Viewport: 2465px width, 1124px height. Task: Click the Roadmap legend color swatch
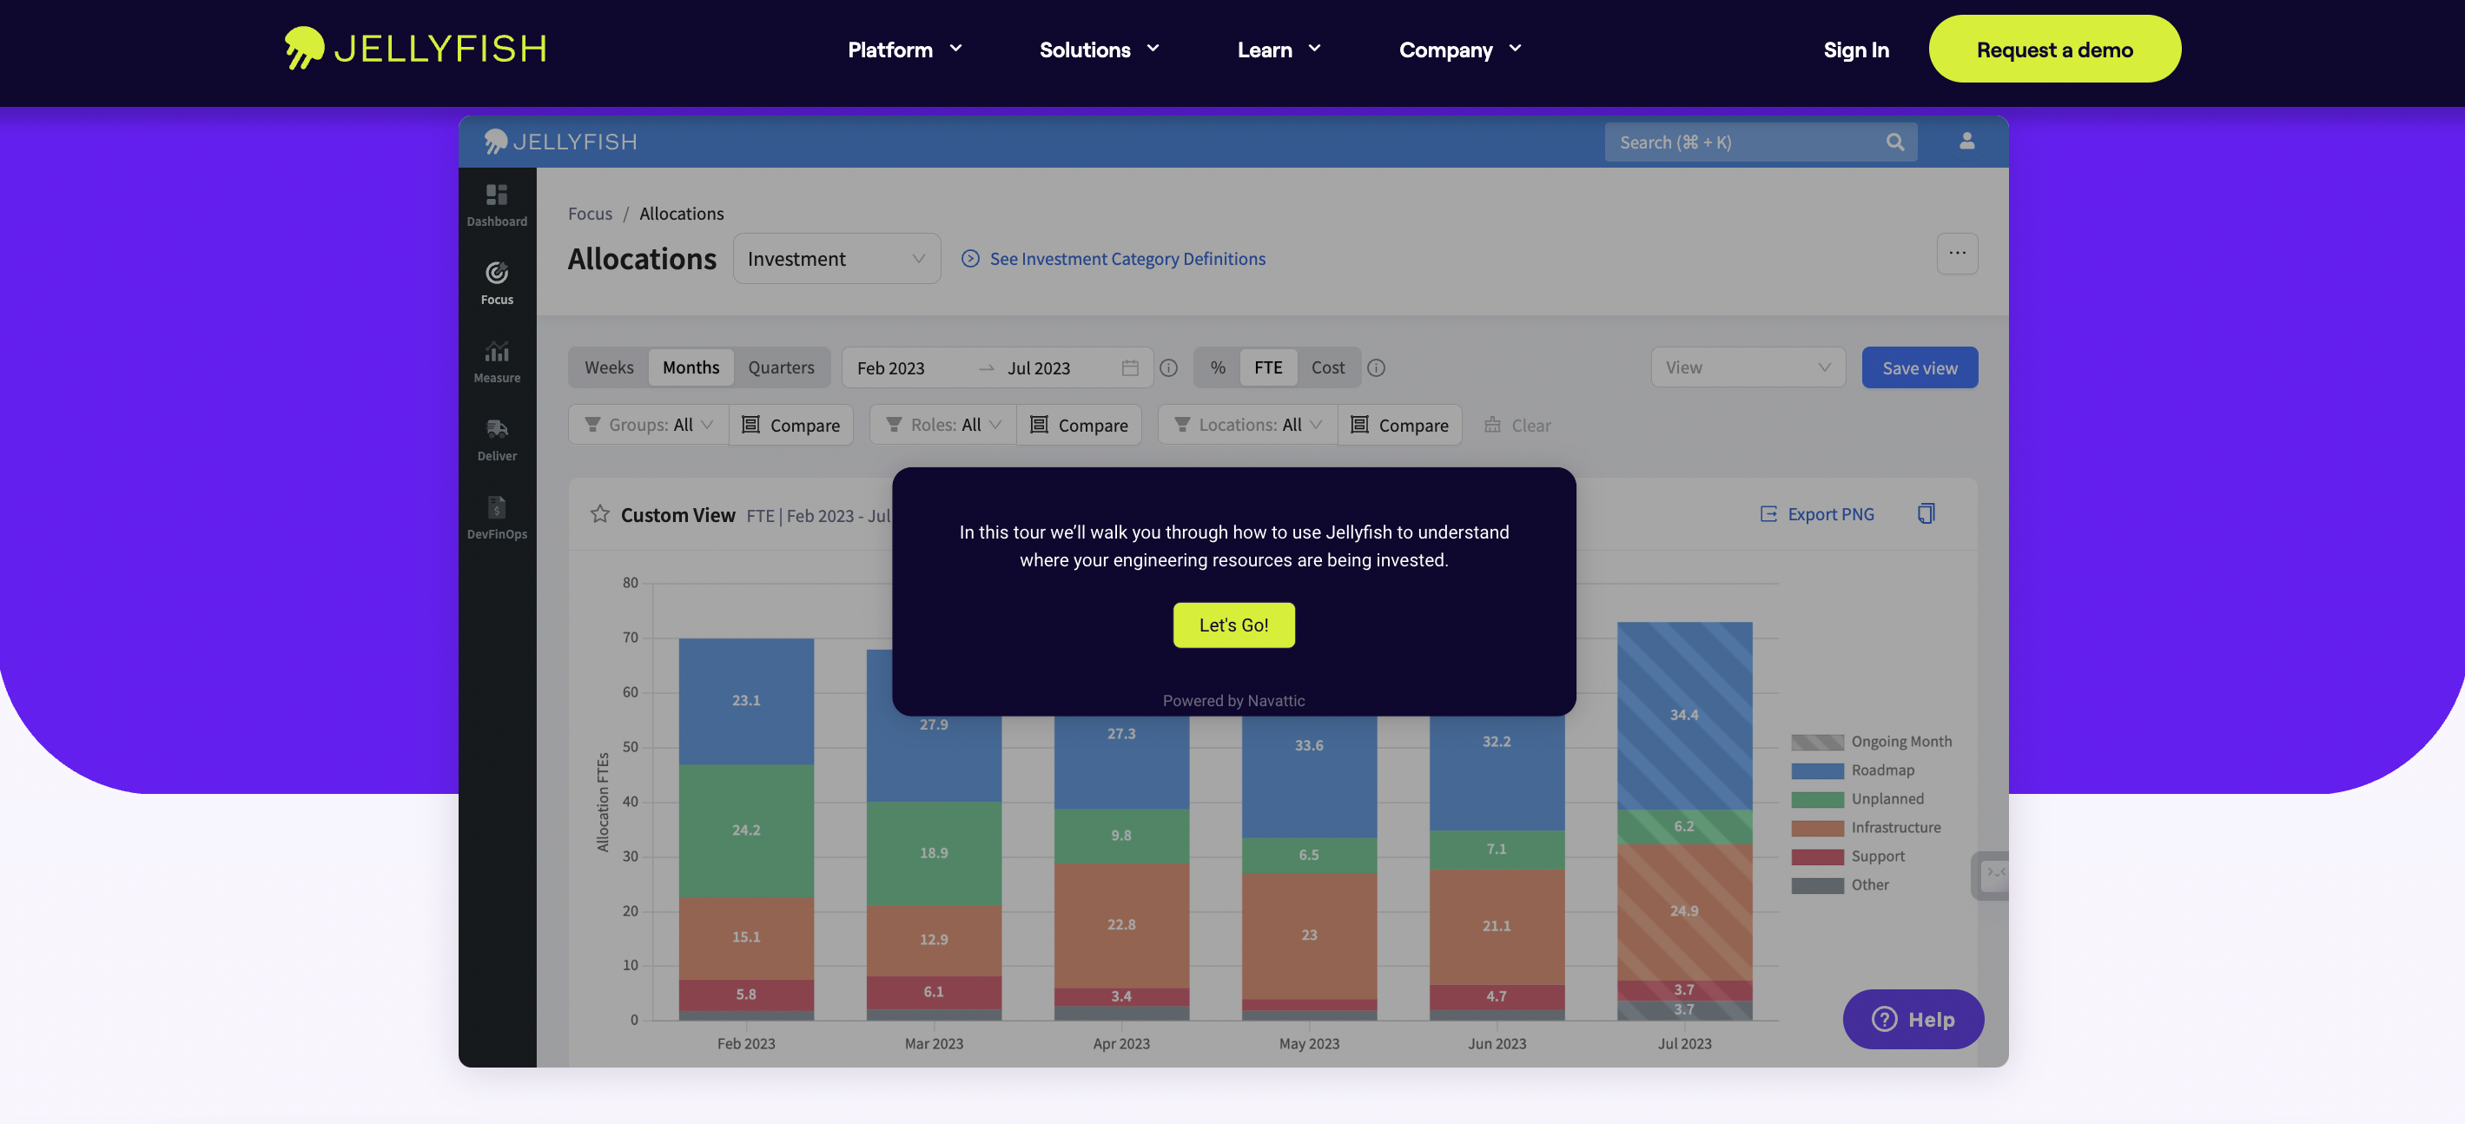pyautogui.click(x=1816, y=770)
